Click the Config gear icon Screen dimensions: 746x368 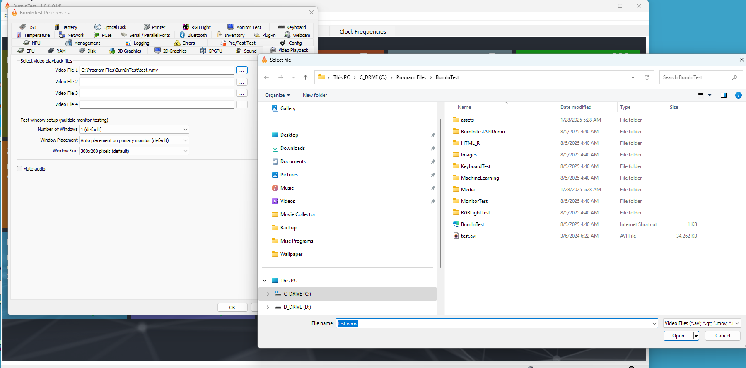[283, 43]
